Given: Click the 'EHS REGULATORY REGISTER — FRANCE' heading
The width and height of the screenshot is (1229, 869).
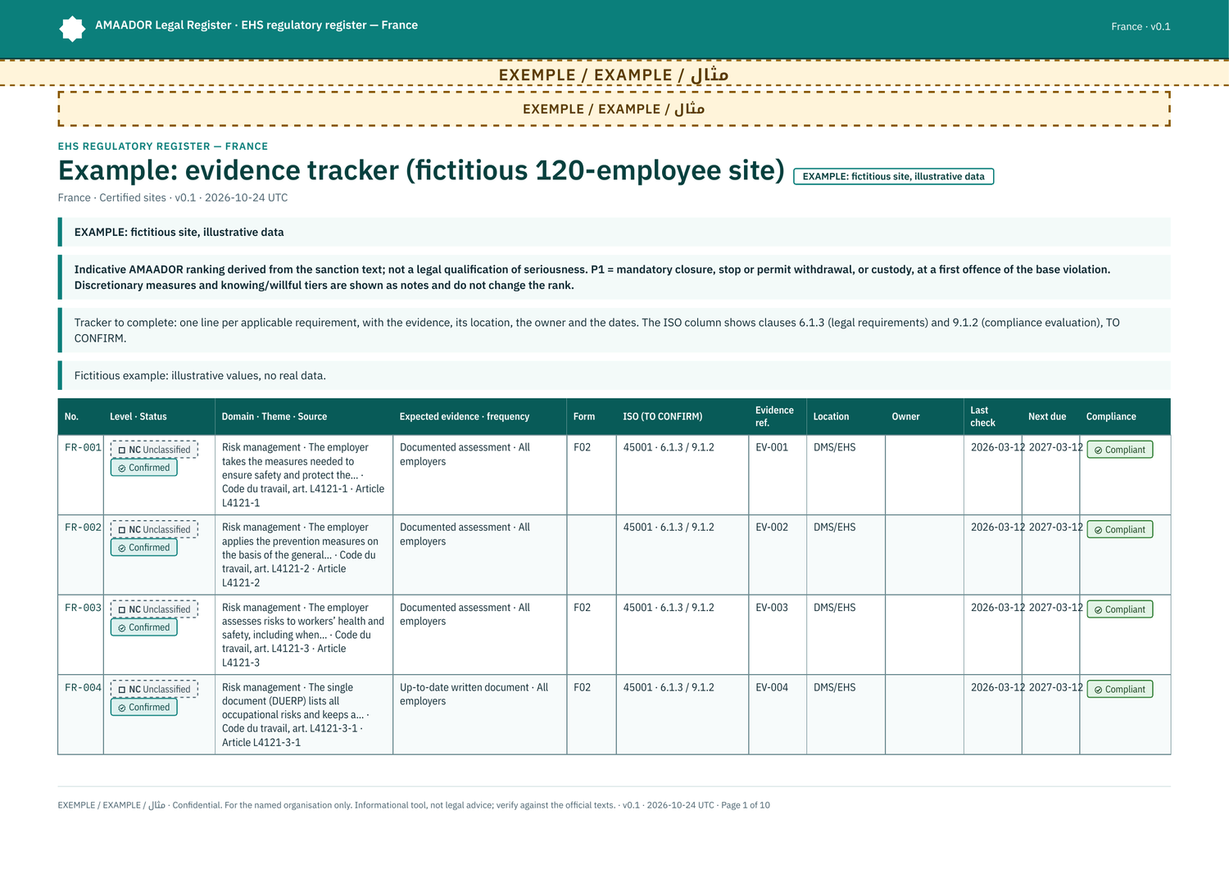Looking at the screenshot, I should 163,147.
